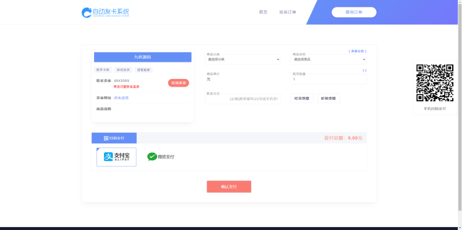Open the 卖家公告 seller notice link

357,51
